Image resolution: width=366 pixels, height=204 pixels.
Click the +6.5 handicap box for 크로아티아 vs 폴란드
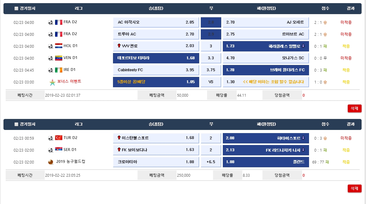[211, 162]
